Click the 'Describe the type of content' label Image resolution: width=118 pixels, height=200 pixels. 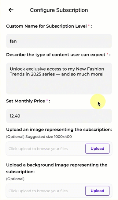click(x=56, y=55)
